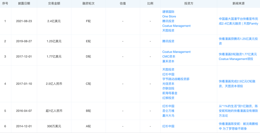Open the 字节跳动战略投资部 investor link
The width and height of the screenshot is (260, 133).
click(x=176, y=79)
